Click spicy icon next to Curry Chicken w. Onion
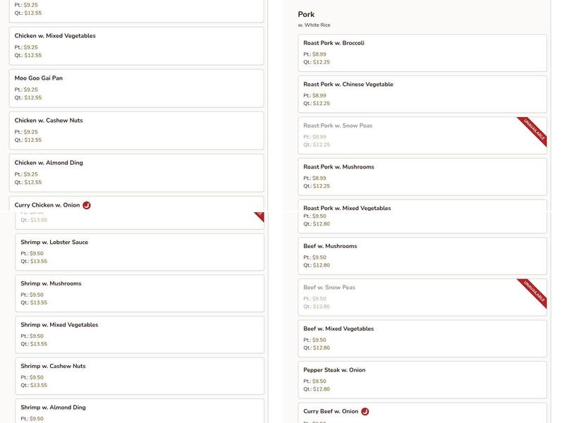The height and width of the screenshot is (423, 564). pos(87,205)
